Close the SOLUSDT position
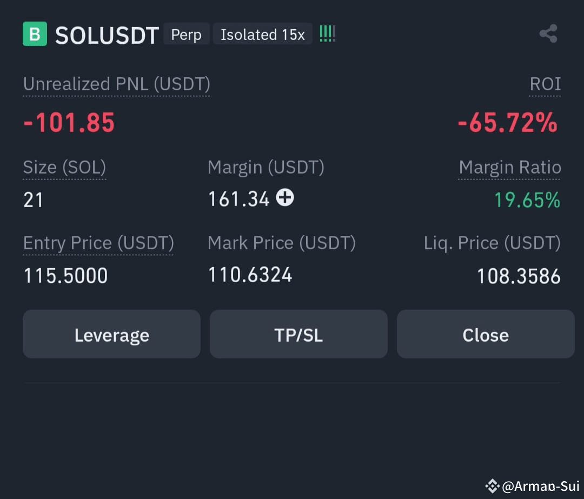The image size is (584, 499). pyautogui.click(x=486, y=334)
